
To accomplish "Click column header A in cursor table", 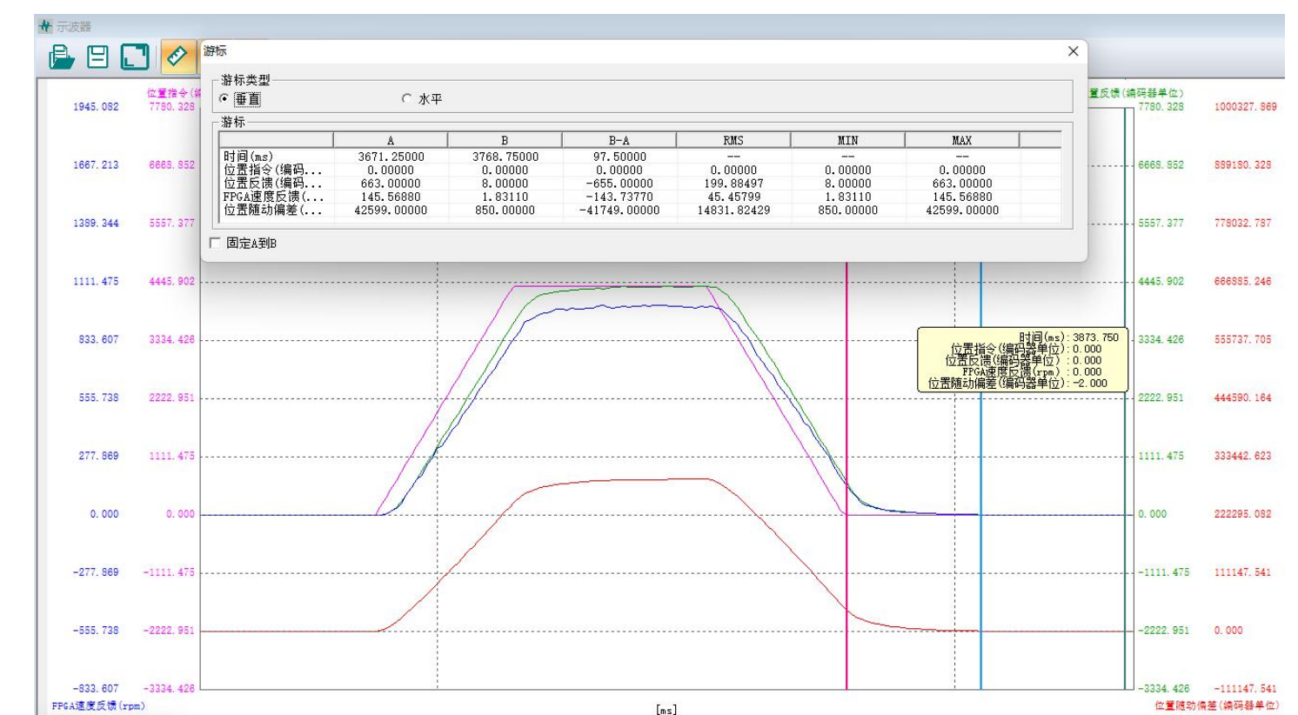I will point(390,140).
